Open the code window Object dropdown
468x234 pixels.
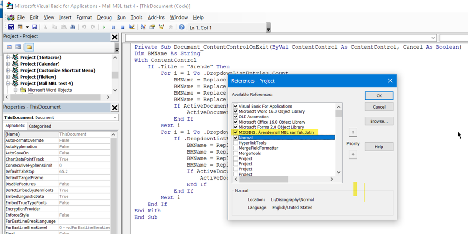pyautogui.click(x=433, y=38)
